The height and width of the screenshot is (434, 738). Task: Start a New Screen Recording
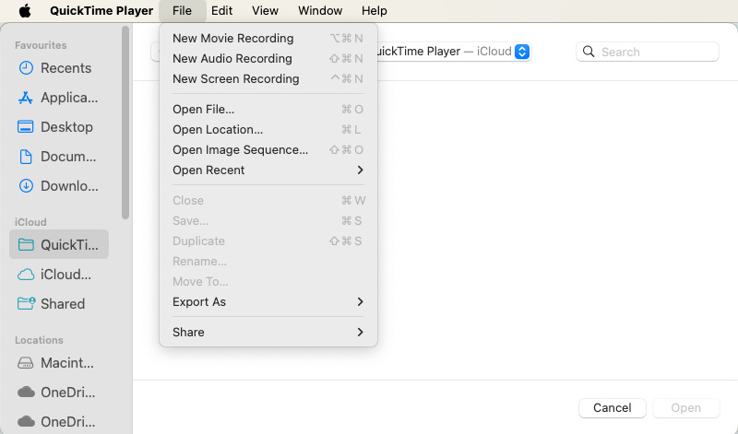click(268, 78)
